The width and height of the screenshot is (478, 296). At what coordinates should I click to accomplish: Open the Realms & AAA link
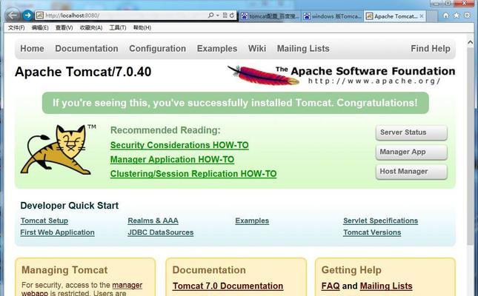coord(153,221)
